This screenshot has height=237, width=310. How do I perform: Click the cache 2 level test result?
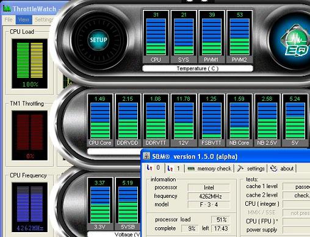click(x=297, y=195)
